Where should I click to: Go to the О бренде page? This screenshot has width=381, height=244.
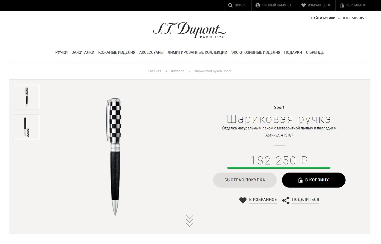315,52
